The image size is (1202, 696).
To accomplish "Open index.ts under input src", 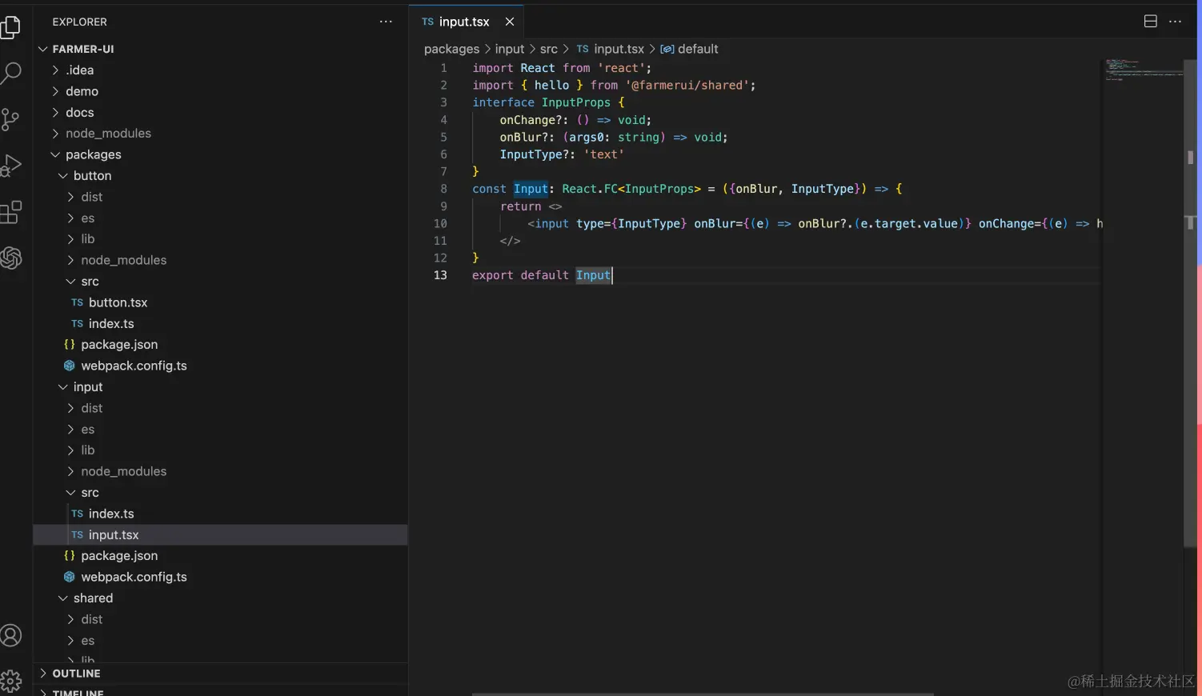I will pos(220,514).
